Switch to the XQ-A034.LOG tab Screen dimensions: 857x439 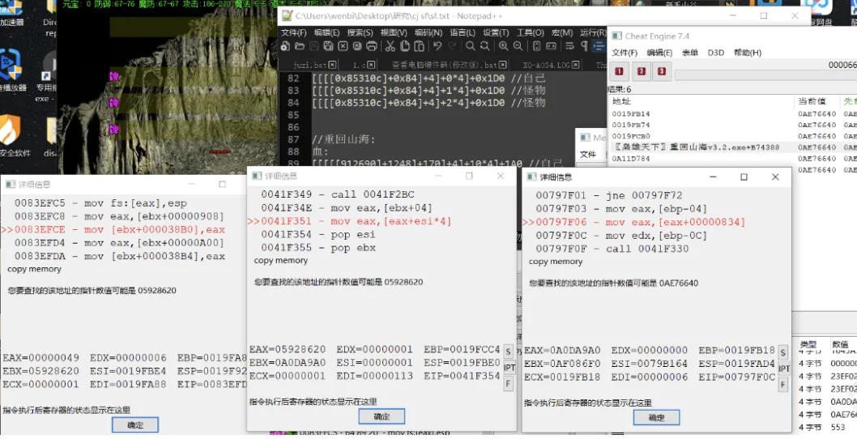pyautogui.click(x=546, y=65)
